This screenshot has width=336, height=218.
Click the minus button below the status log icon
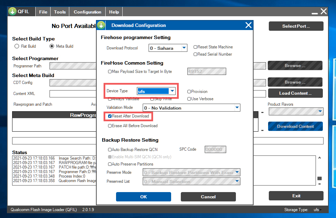click(x=319, y=184)
